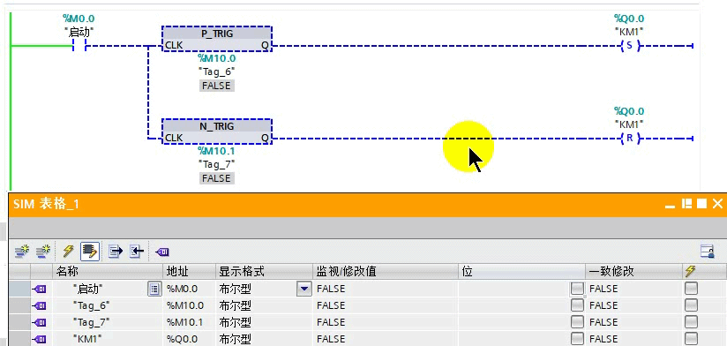Click monitor value FALSE for "KM1" row

tap(386, 339)
